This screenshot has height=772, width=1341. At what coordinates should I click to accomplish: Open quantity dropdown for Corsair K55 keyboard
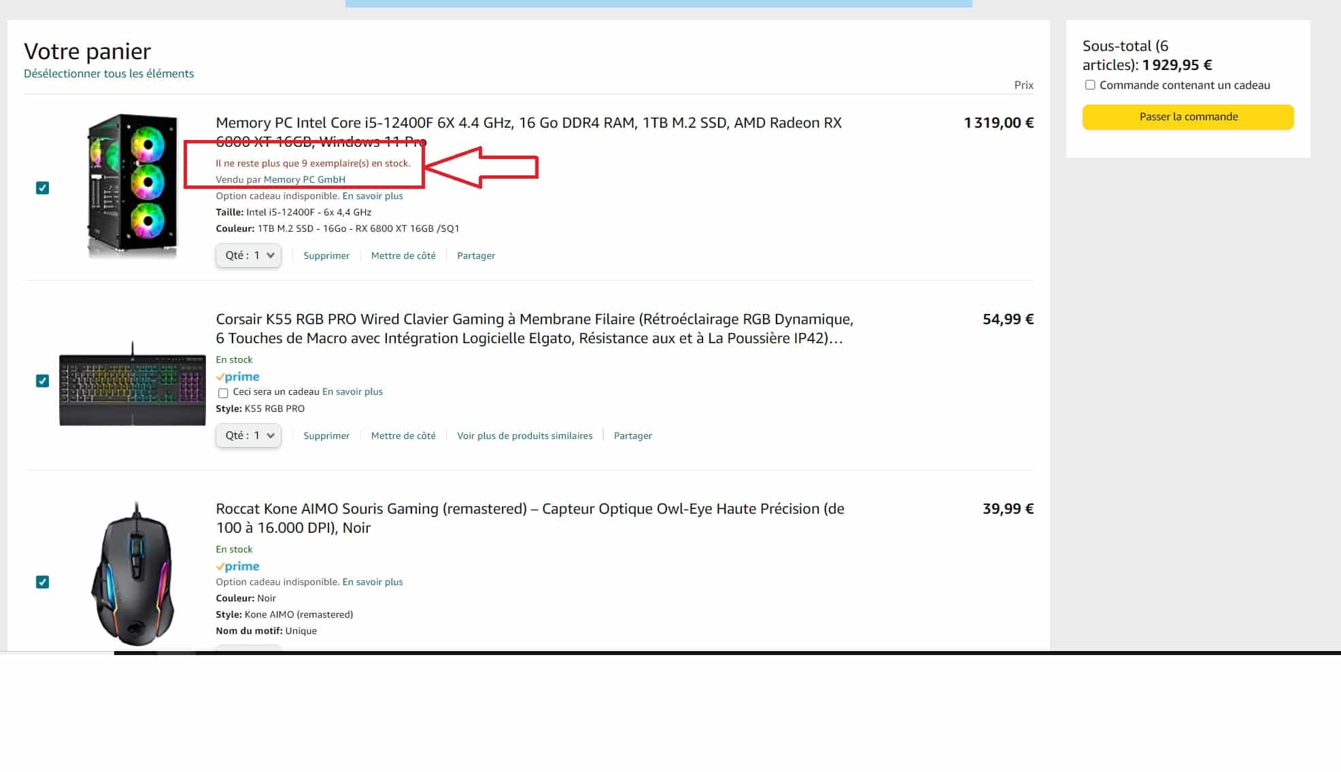coord(248,436)
